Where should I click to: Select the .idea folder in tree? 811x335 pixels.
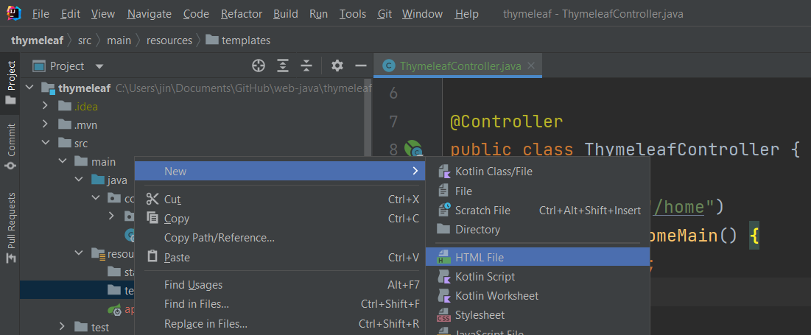[77, 107]
